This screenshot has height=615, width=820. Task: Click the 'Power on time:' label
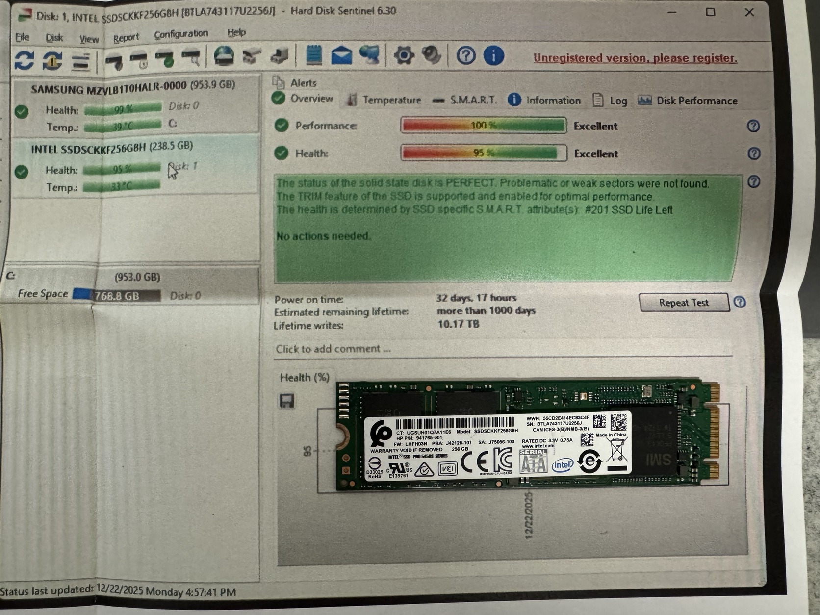[308, 299]
